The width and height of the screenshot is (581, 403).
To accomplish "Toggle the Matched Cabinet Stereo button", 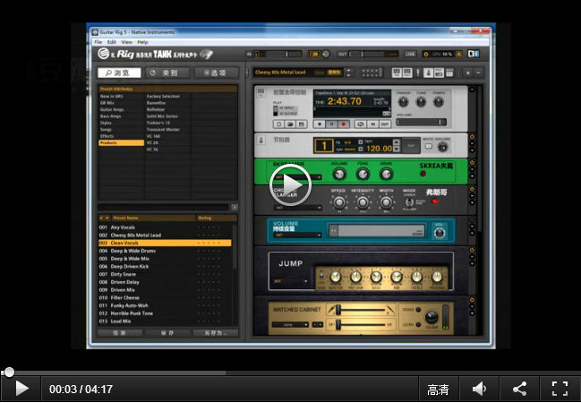I will click(x=418, y=310).
